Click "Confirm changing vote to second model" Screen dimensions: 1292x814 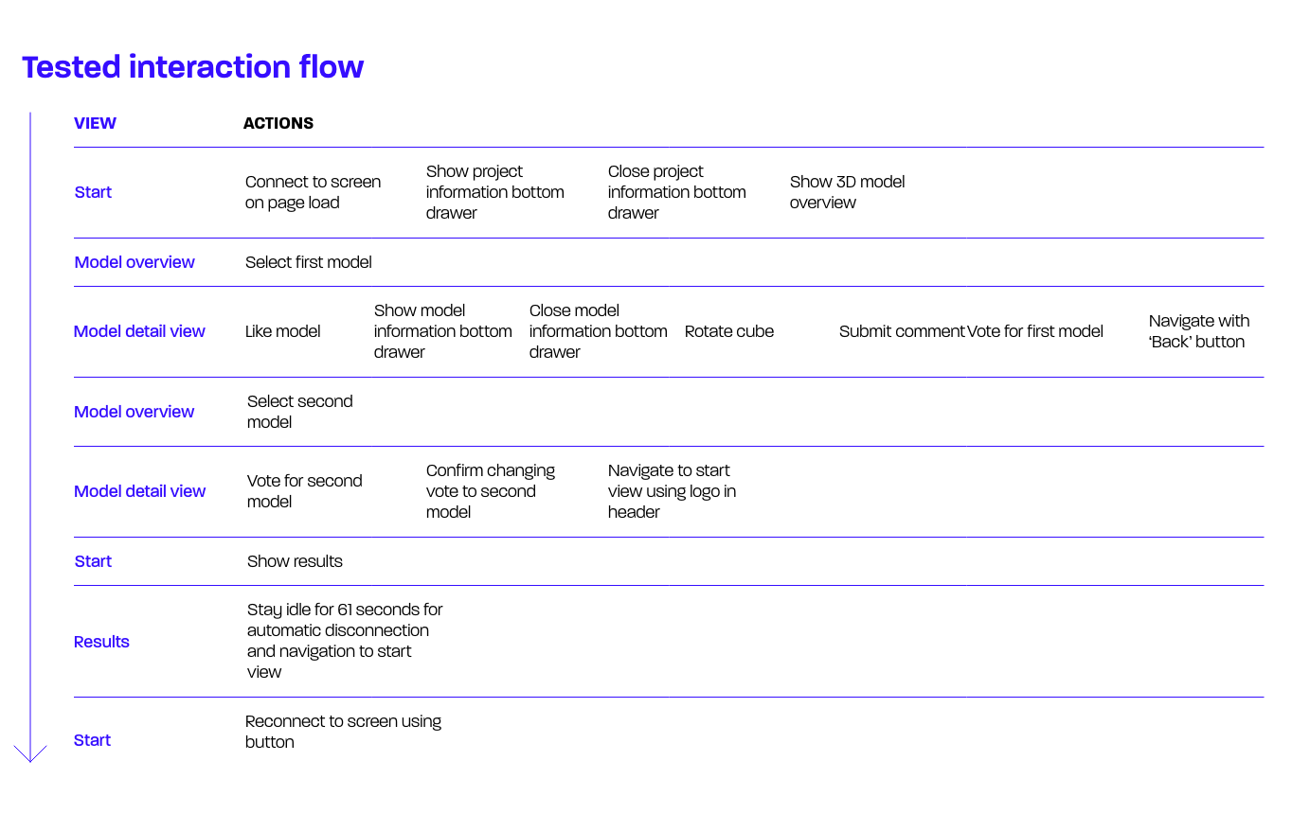(490, 491)
